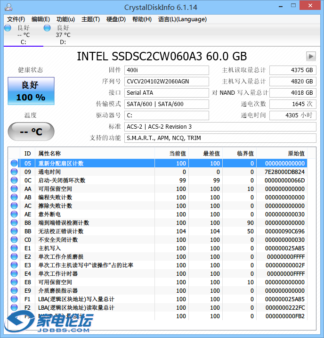The width and height of the screenshot is (324, 338).
Task: Click the 接口 field showing Serial ATA
Action: tap(167, 93)
